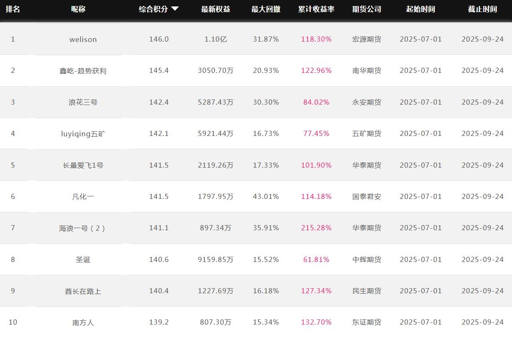Screen dimensions: 512x337
Task: Select the 期货公司 column header
Action: [367, 9]
